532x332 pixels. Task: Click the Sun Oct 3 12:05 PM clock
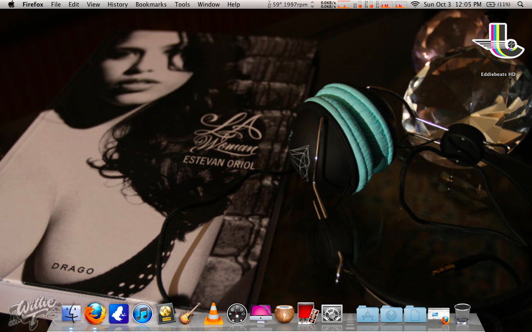453,5
